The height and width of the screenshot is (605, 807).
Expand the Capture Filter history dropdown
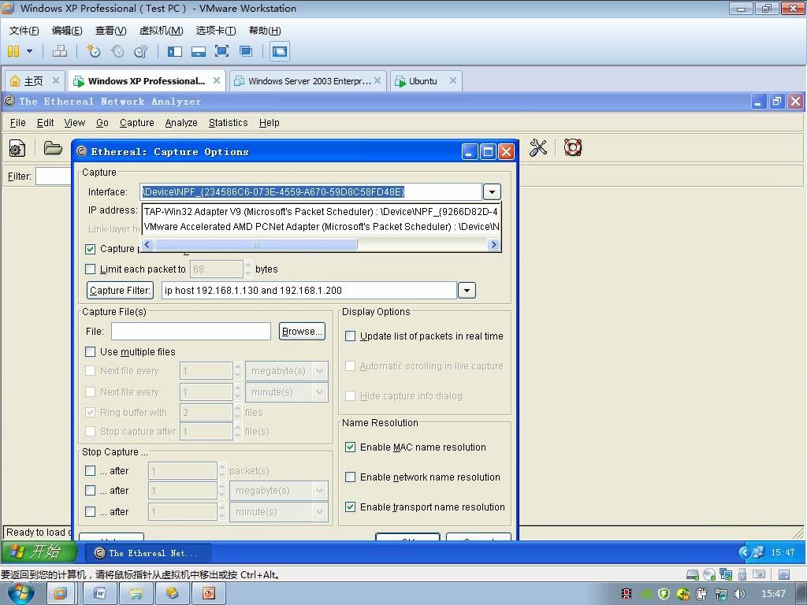pos(467,290)
